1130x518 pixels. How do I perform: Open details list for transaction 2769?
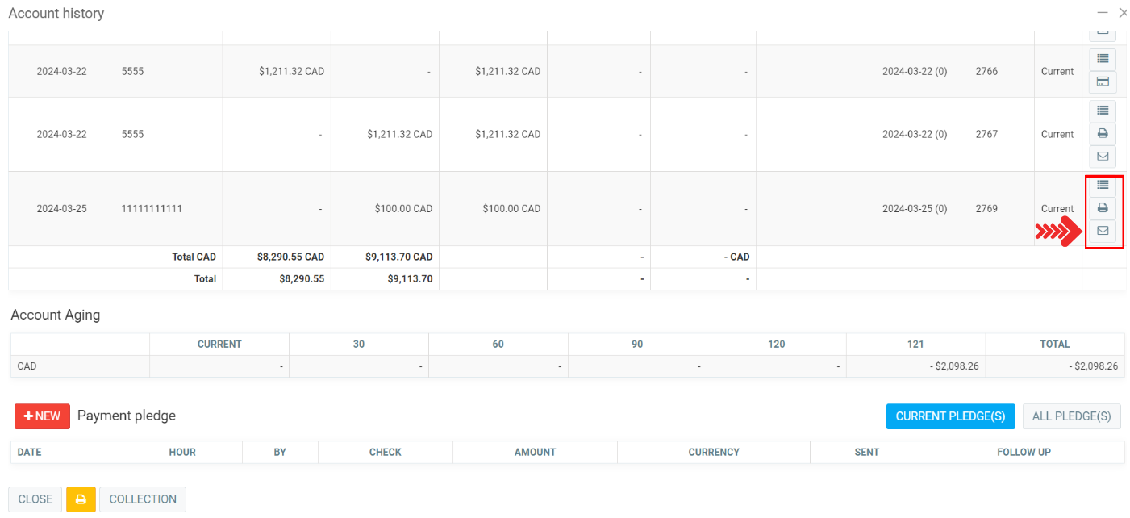pos(1103,186)
